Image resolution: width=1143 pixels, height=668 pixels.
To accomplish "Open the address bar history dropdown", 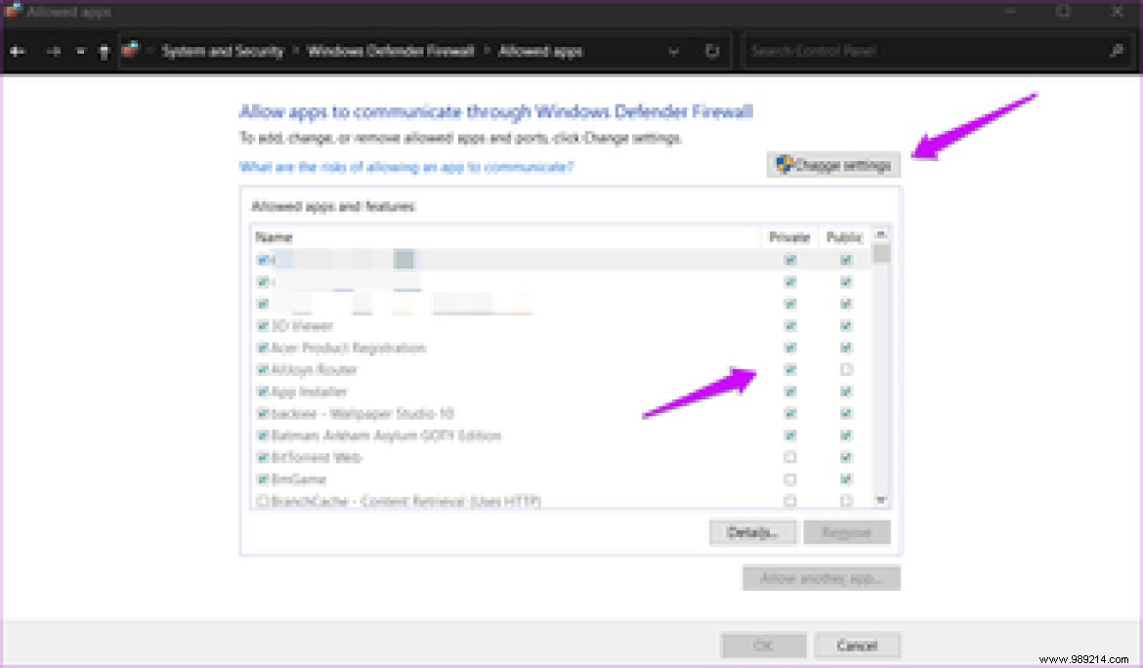I will click(x=672, y=51).
